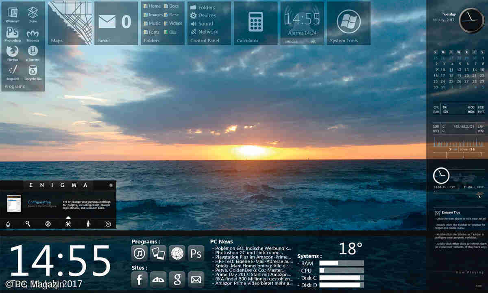Open the Maps tile
Screen dimensions: 488x293
(x=70, y=23)
